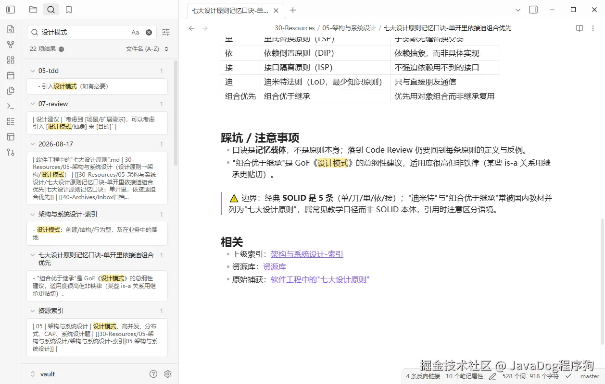Collapse the 七大设计原则记忆口诀 result group
The width and height of the screenshot is (605, 384).
coord(32,255)
